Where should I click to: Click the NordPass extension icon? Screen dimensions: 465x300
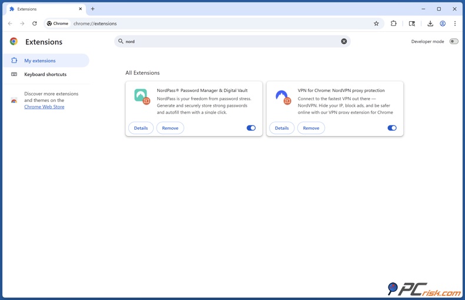141,95
